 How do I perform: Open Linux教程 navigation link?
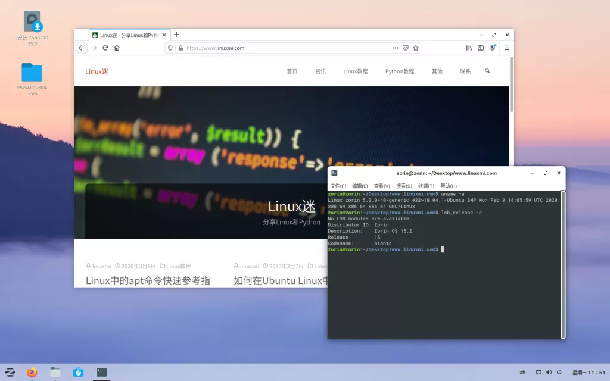tap(355, 71)
